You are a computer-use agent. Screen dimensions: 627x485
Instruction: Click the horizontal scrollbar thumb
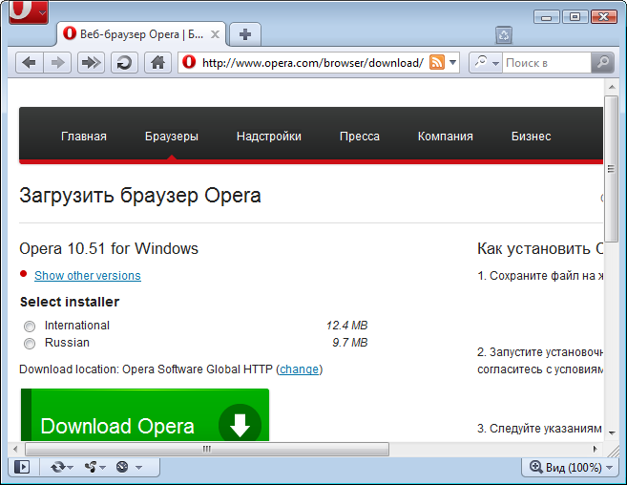pos(207,449)
